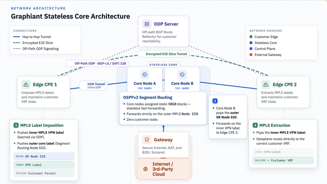Image resolution: width=327 pixels, height=184 pixels.
Task: Click the CONNECTIONS legend heading
Action: pyautogui.click(x=25, y=31)
